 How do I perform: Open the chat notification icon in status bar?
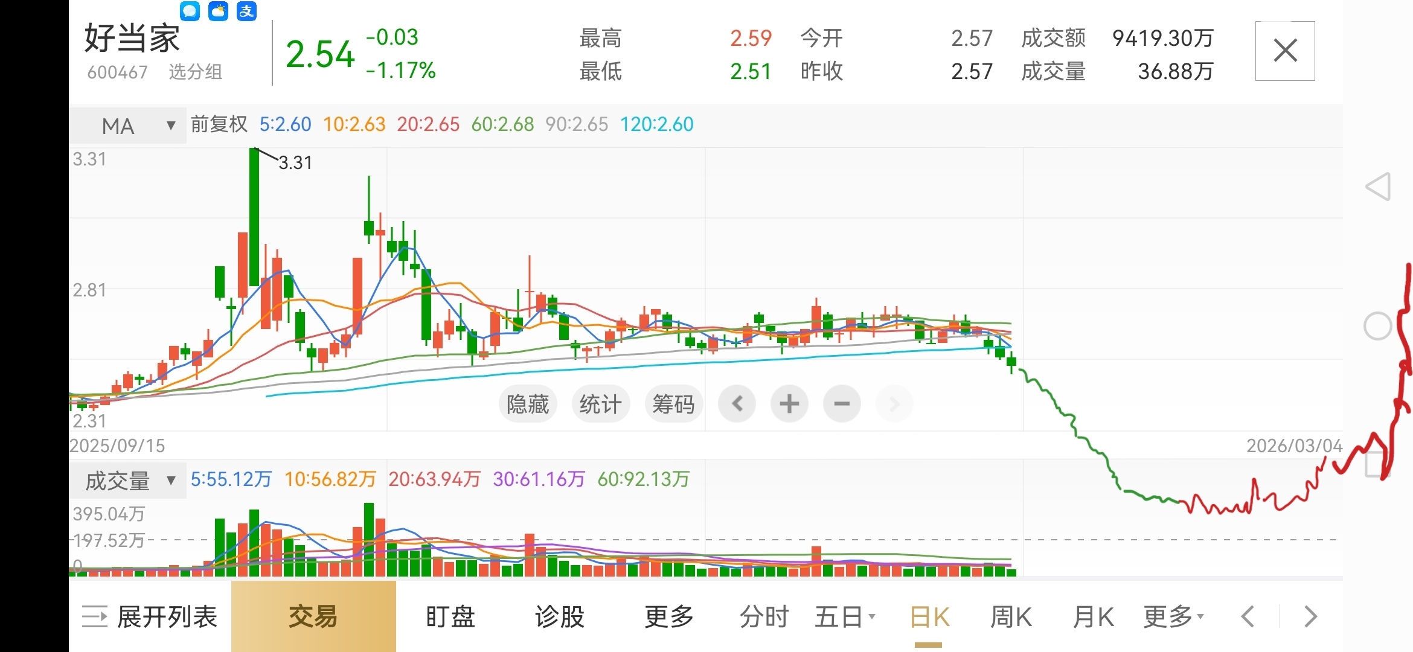(x=190, y=10)
